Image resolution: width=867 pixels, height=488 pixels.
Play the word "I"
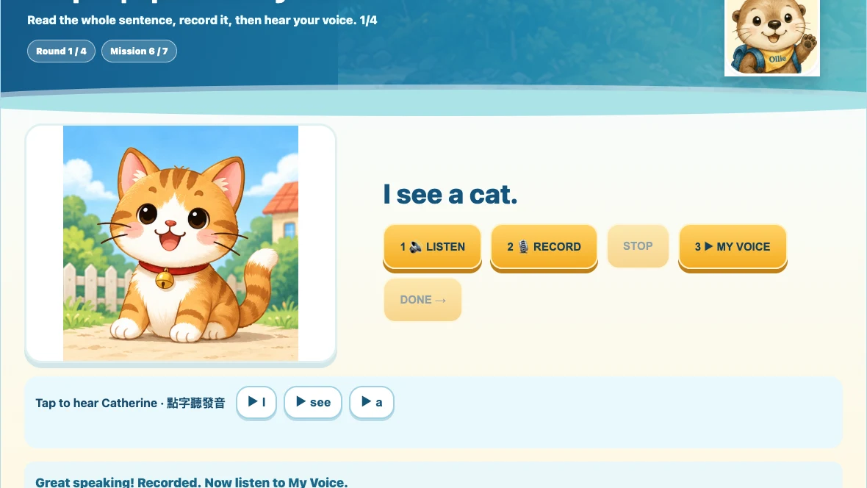(256, 402)
